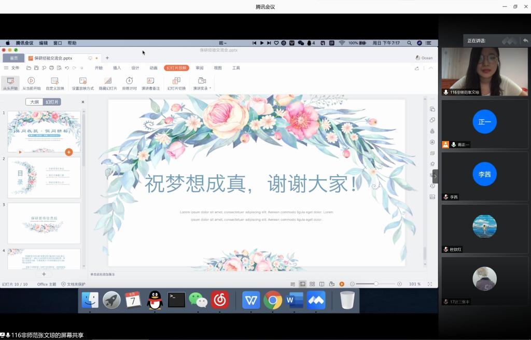531x340 pixels.
Task: Switch to the 审阅 ribbon tab
Action: tap(200, 67)
